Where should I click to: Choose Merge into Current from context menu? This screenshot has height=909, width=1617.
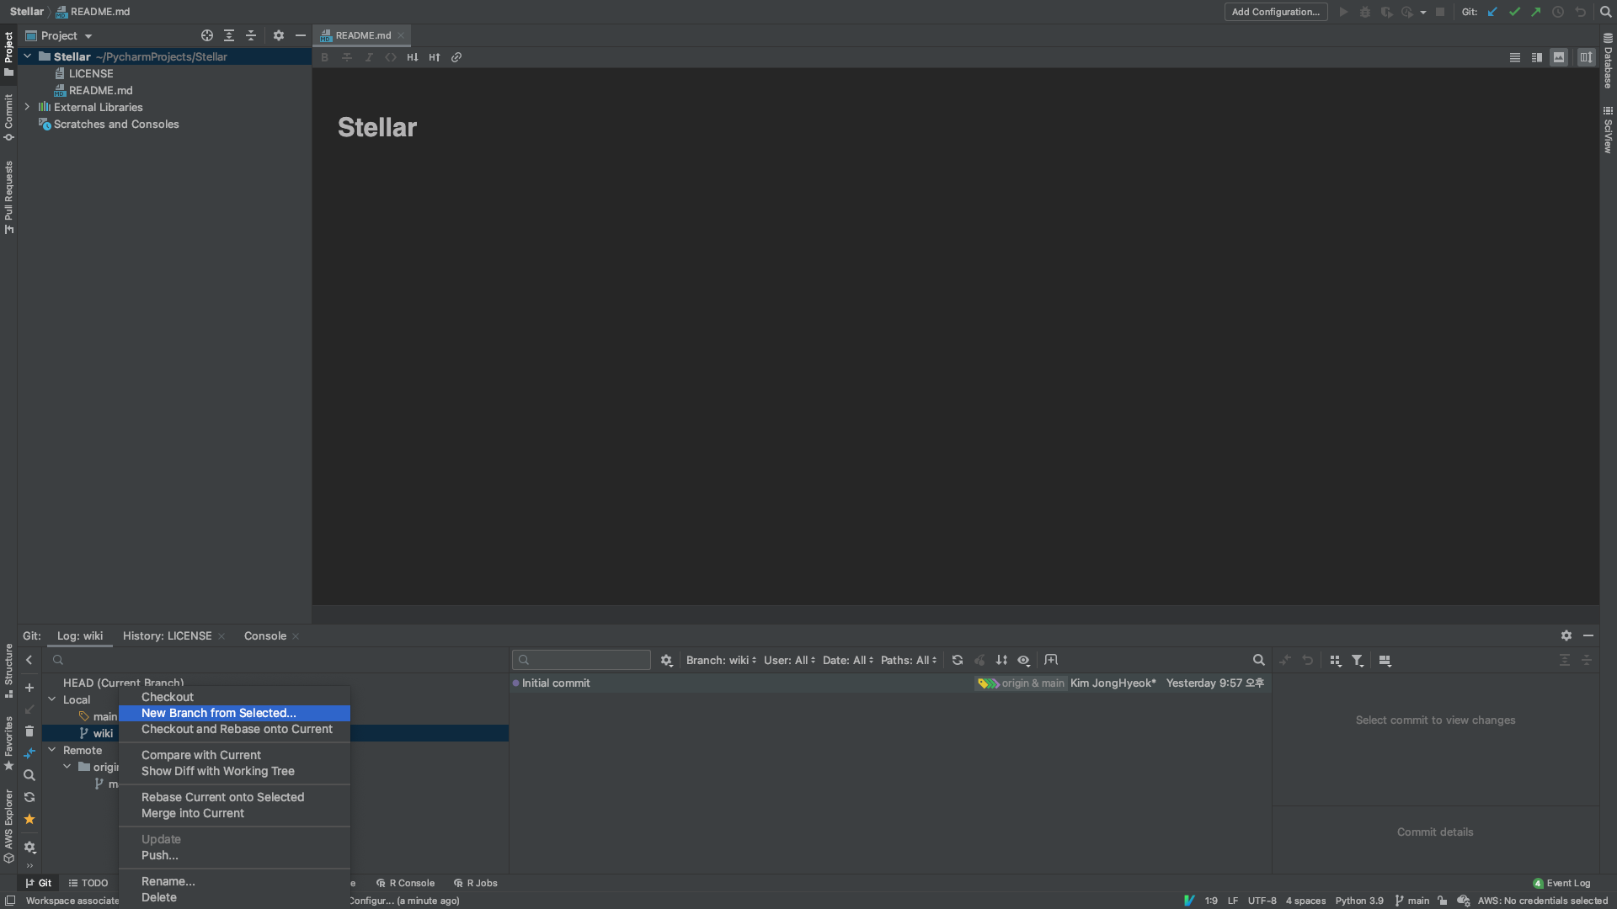(193, 813)
